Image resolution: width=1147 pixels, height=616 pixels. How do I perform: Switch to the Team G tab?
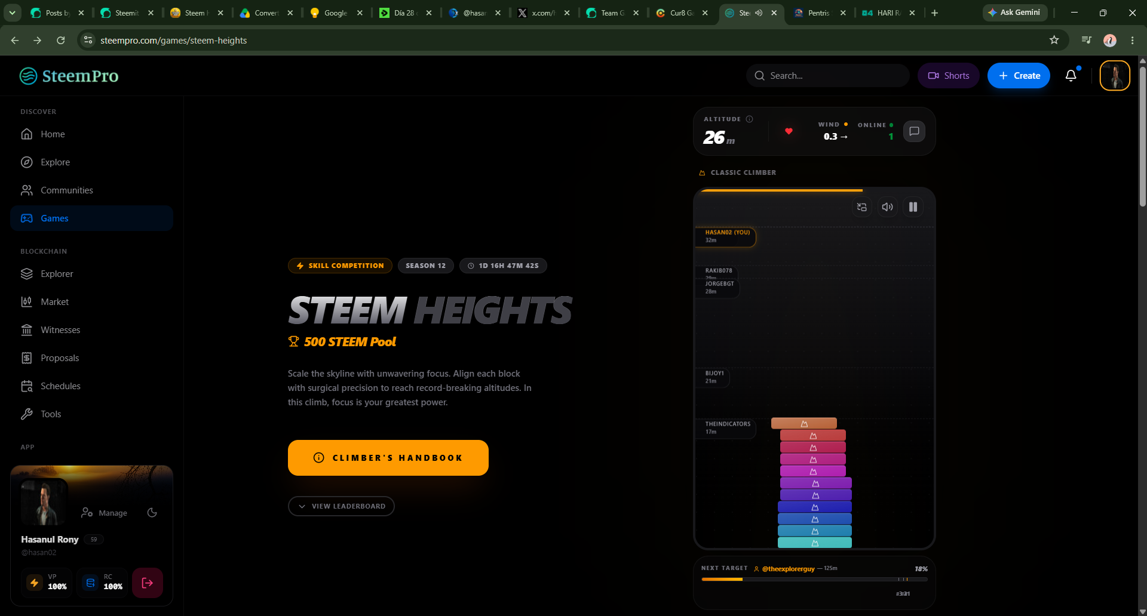(x=612, y=13)
